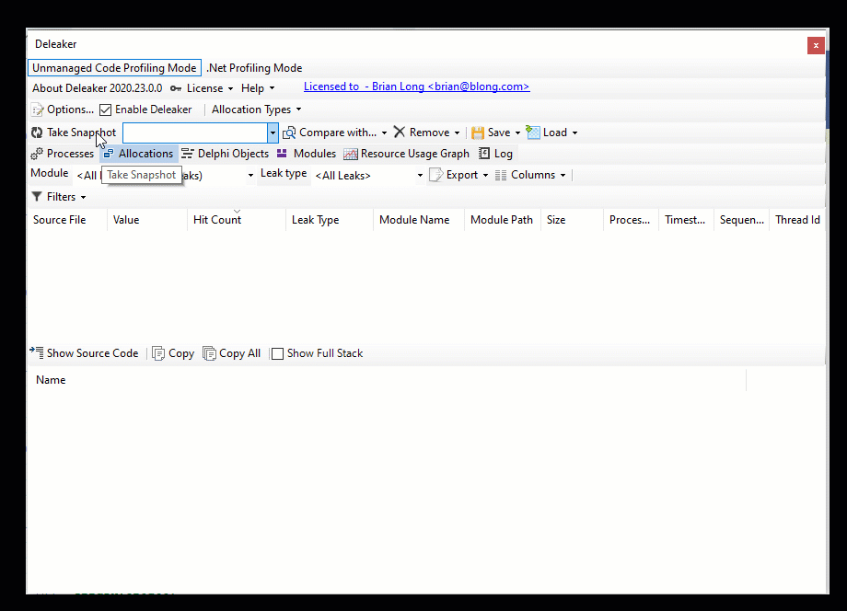Click the Copy pages icon
This screenshot has height=611, width=847.
click(158, 353)
